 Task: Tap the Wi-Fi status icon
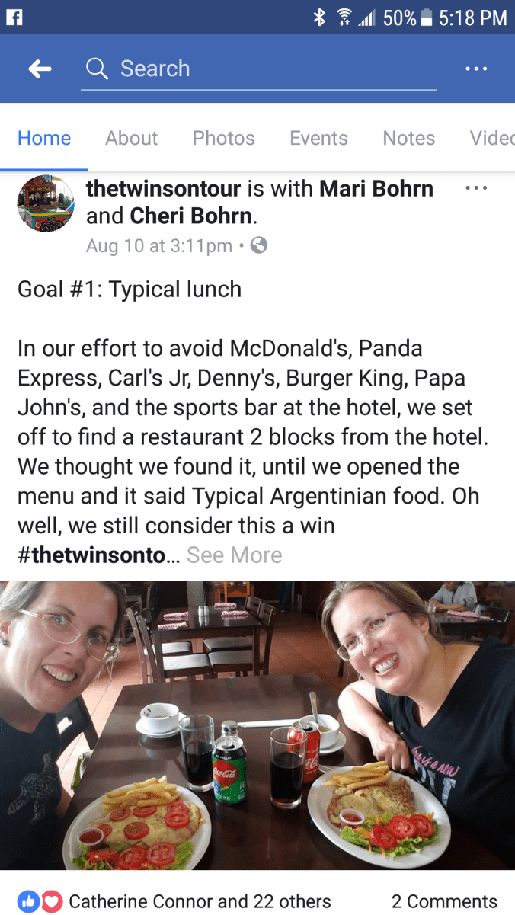tap(344, 18)
